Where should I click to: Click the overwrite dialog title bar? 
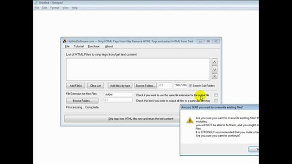click(x=219, y=107)
